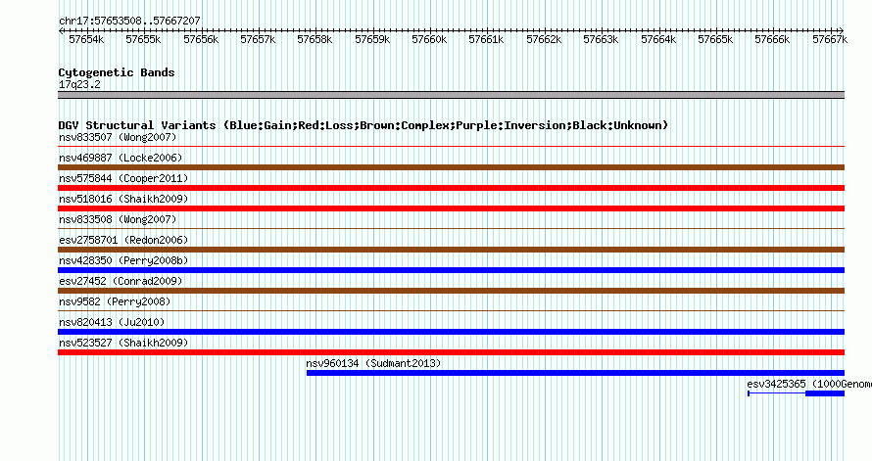Open the esv2758701 (Redon2006) label
Image resolution: width=872 pixels, height=461 pixels.
123,240
